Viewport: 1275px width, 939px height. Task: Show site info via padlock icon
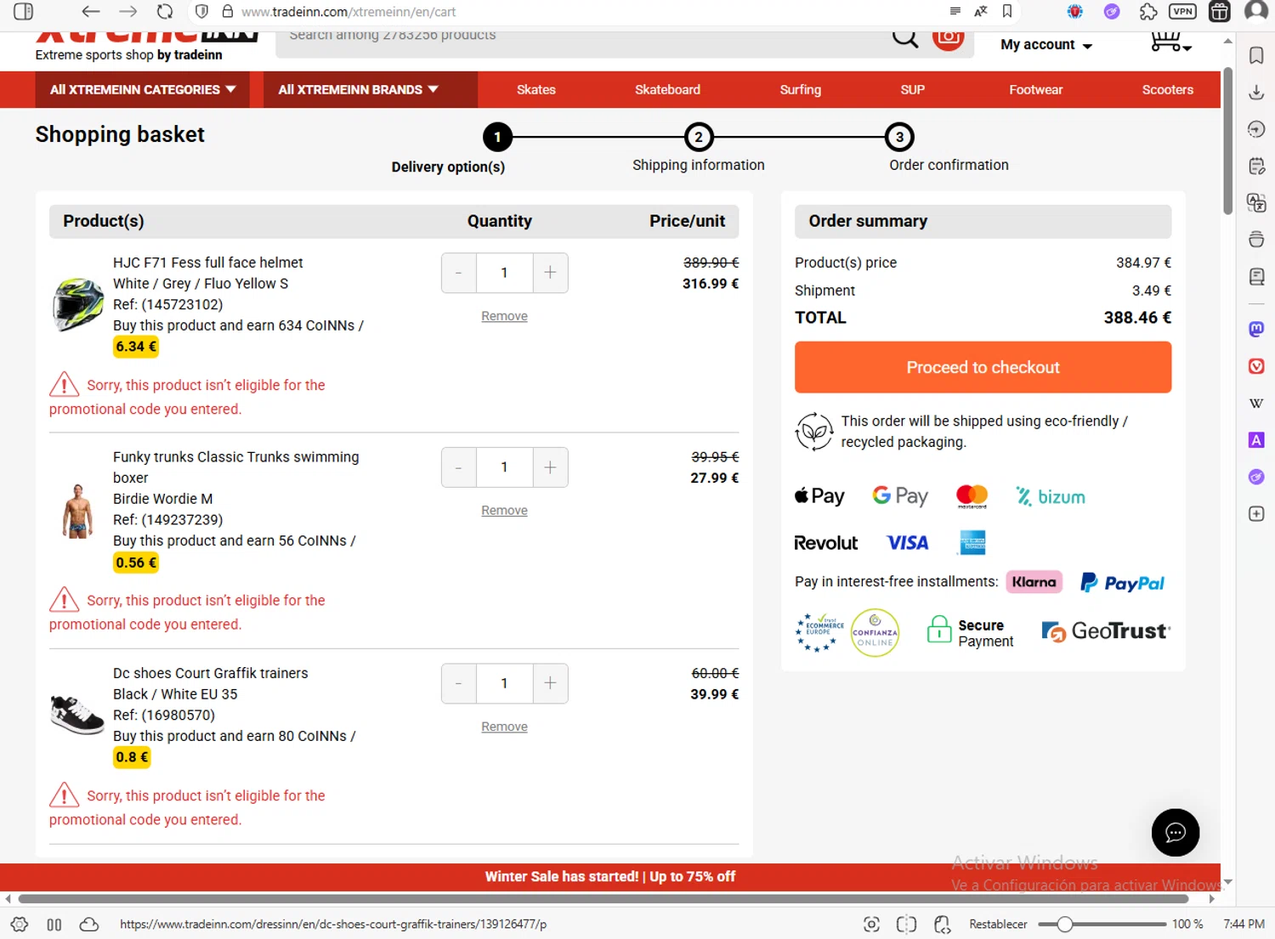(x=228, y=12)
